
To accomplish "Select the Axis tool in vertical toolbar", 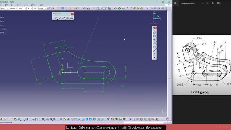I will pyautogui.click(x=154, y=54).
